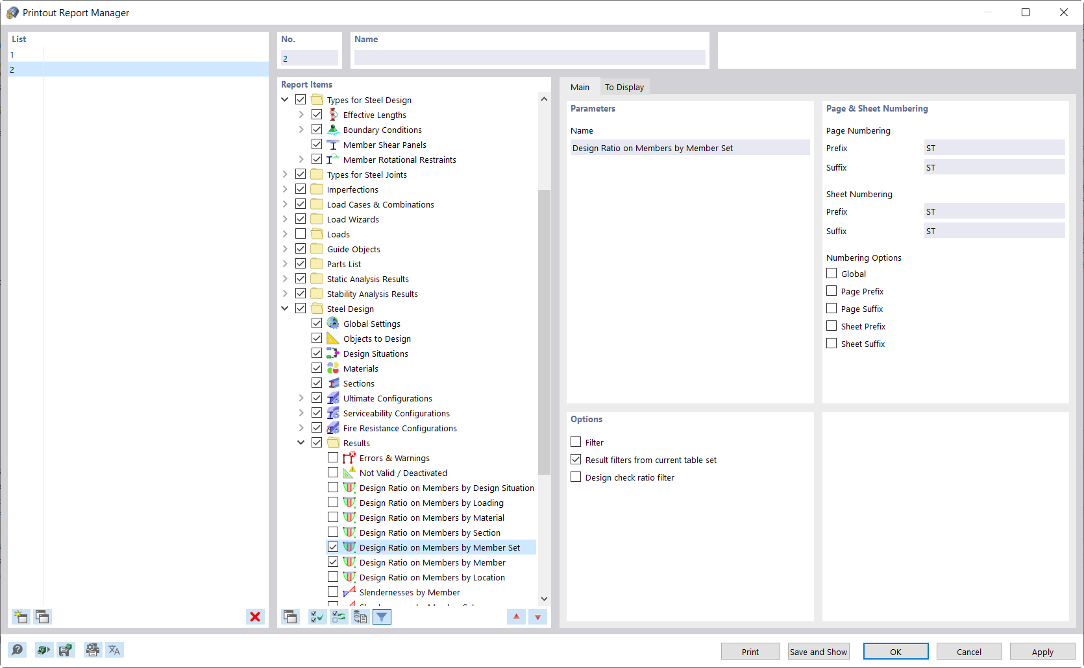1084x668 pixels.
Task: Enable the Loads checkbox
Action: pos(301,233)
